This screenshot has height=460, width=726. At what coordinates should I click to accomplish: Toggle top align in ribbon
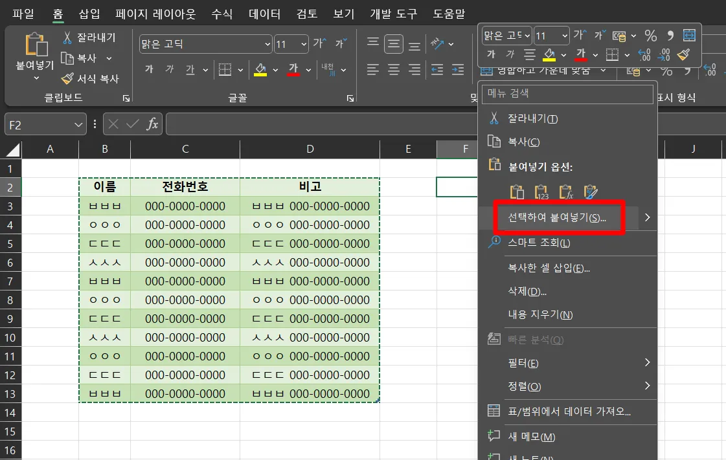click(x=373, y=43)
